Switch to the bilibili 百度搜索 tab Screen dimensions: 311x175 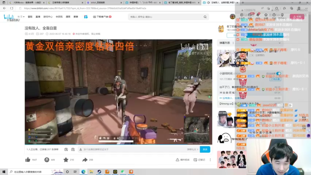point(105,3)
